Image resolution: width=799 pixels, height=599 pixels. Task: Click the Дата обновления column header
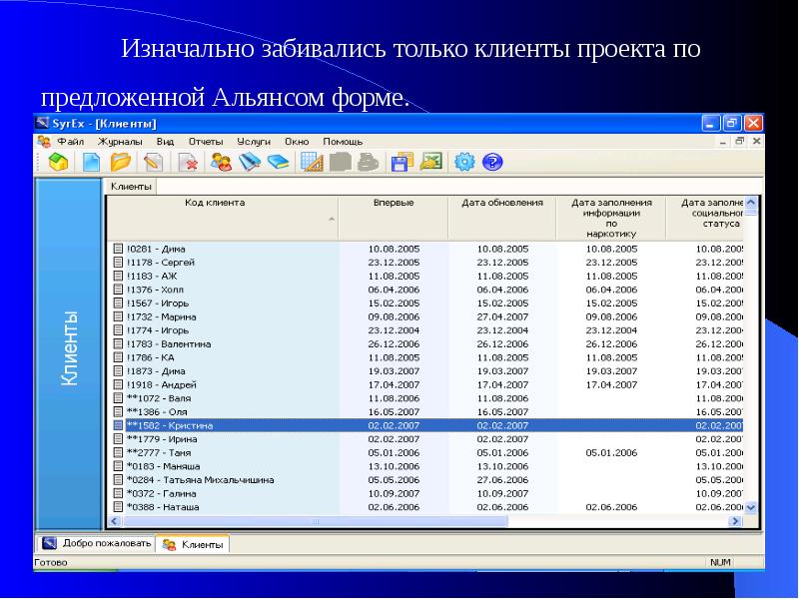502,204
